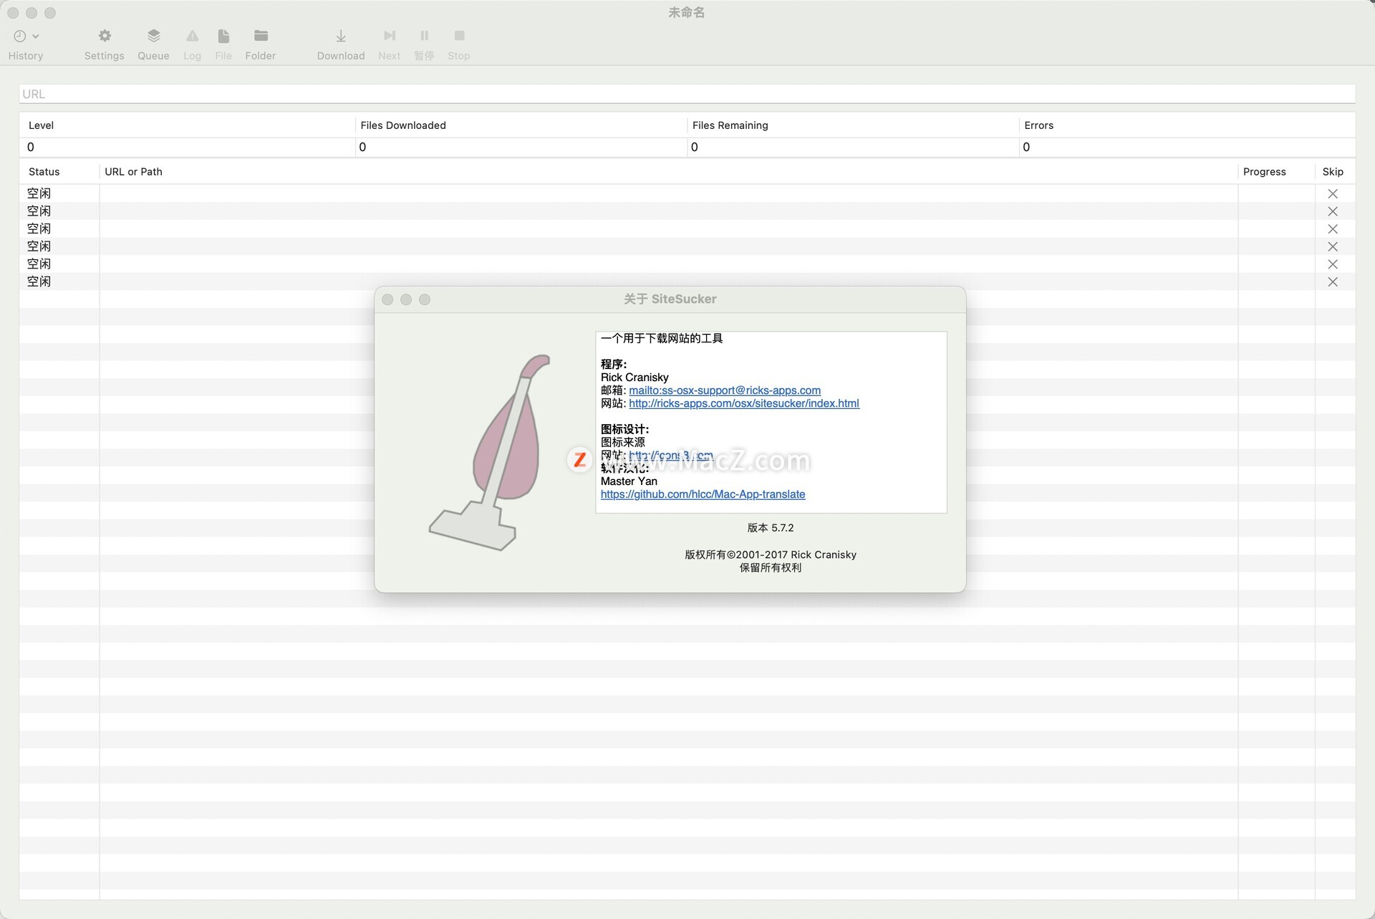Click the pause (暂停) toolbar icon
1375x919 pixels.
[425, 36]
